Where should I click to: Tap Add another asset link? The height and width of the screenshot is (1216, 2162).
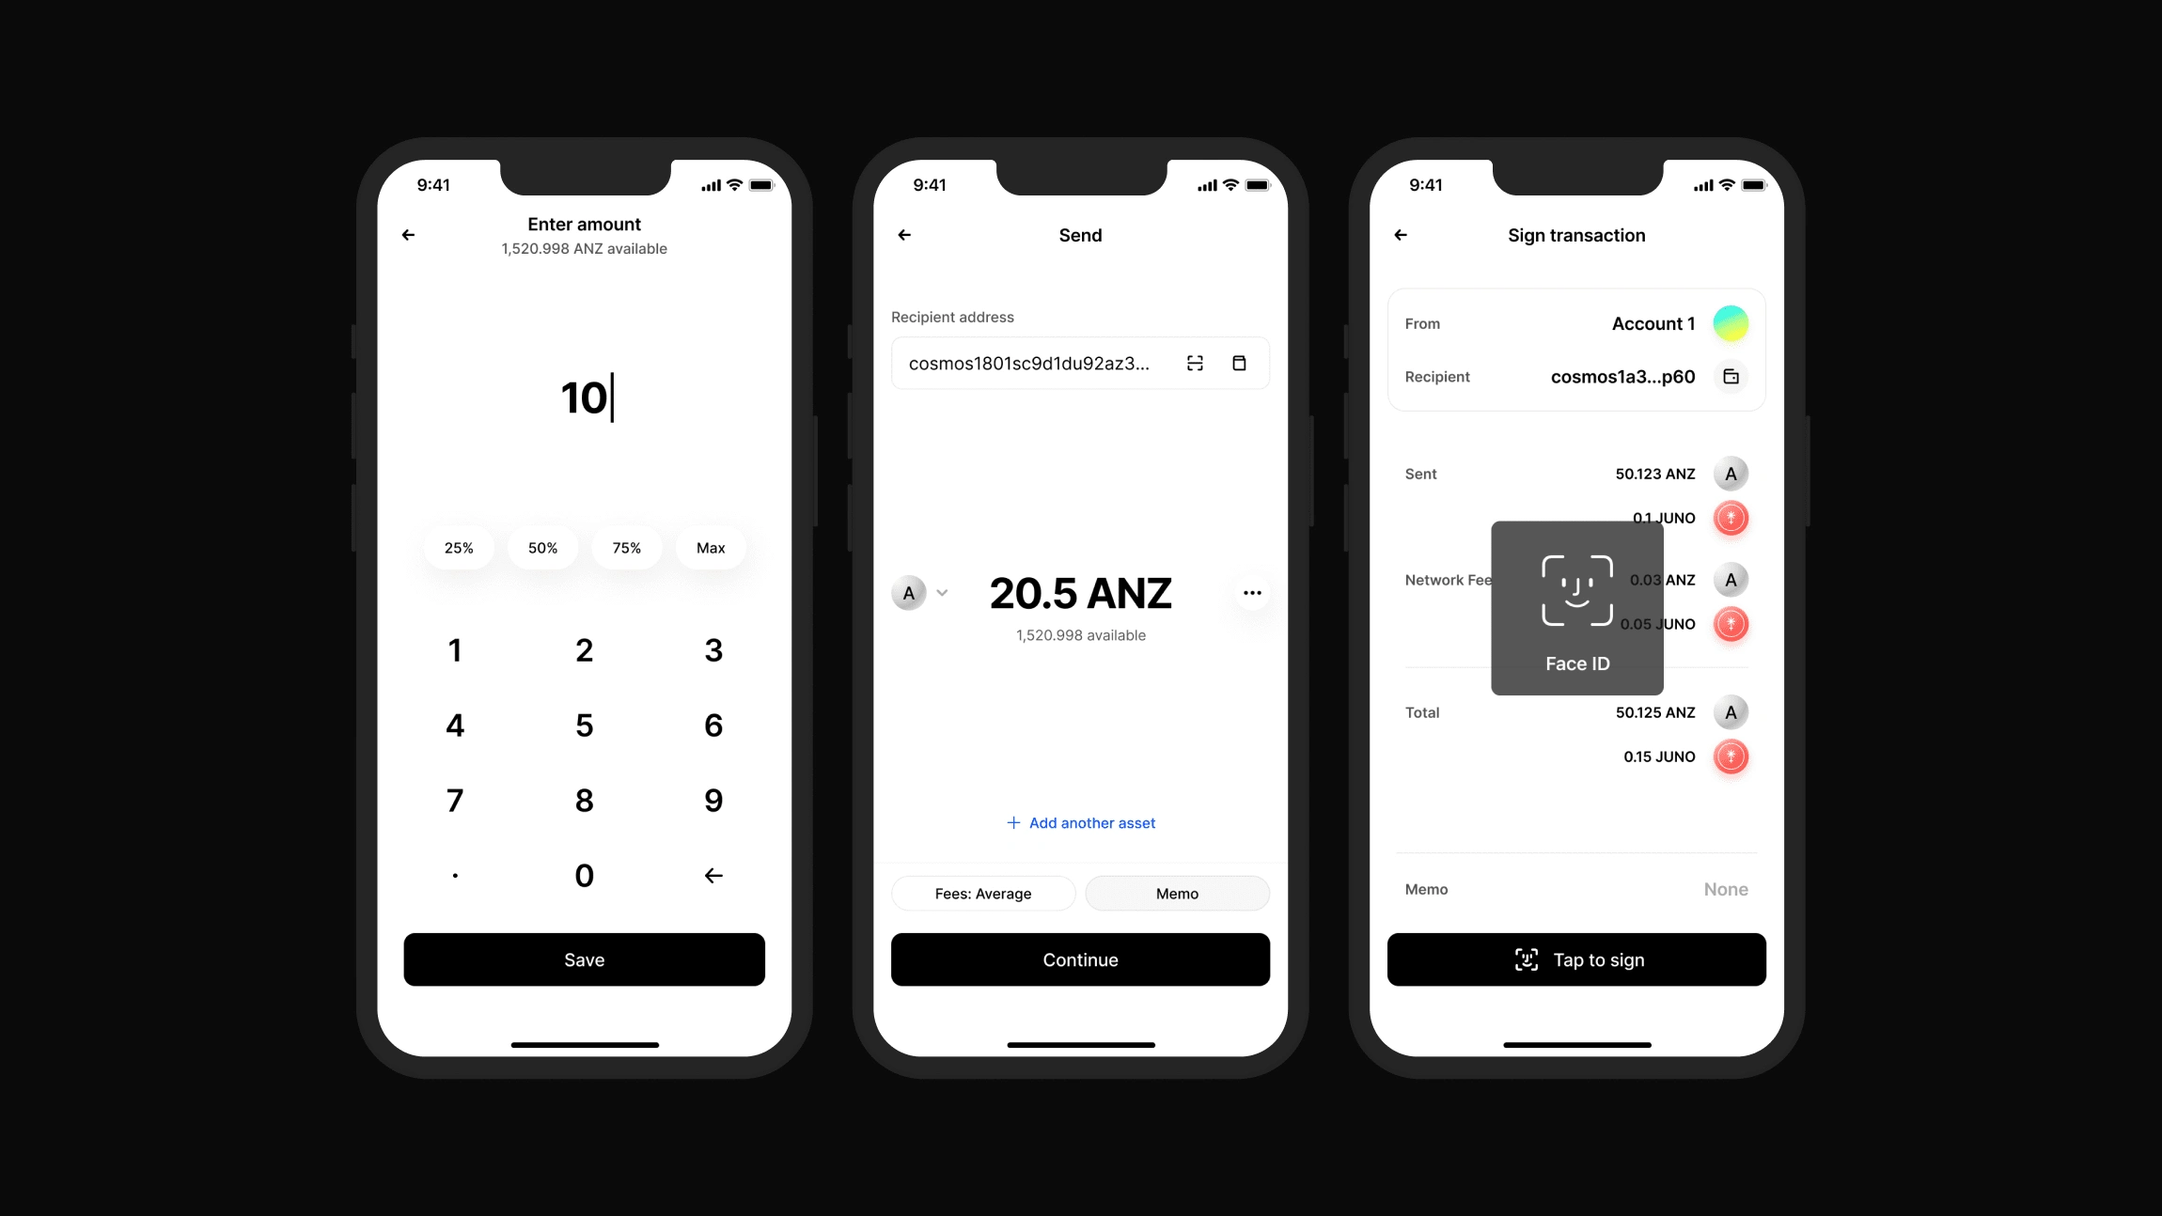1081,822
